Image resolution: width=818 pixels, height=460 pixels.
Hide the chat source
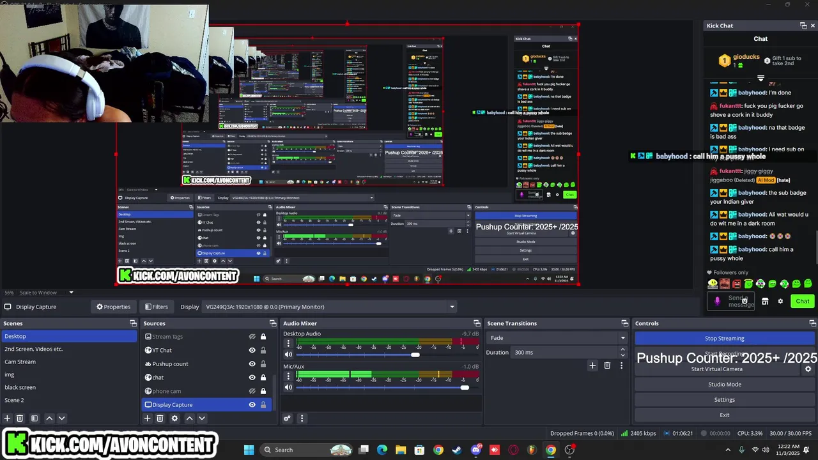pos(252,378)
